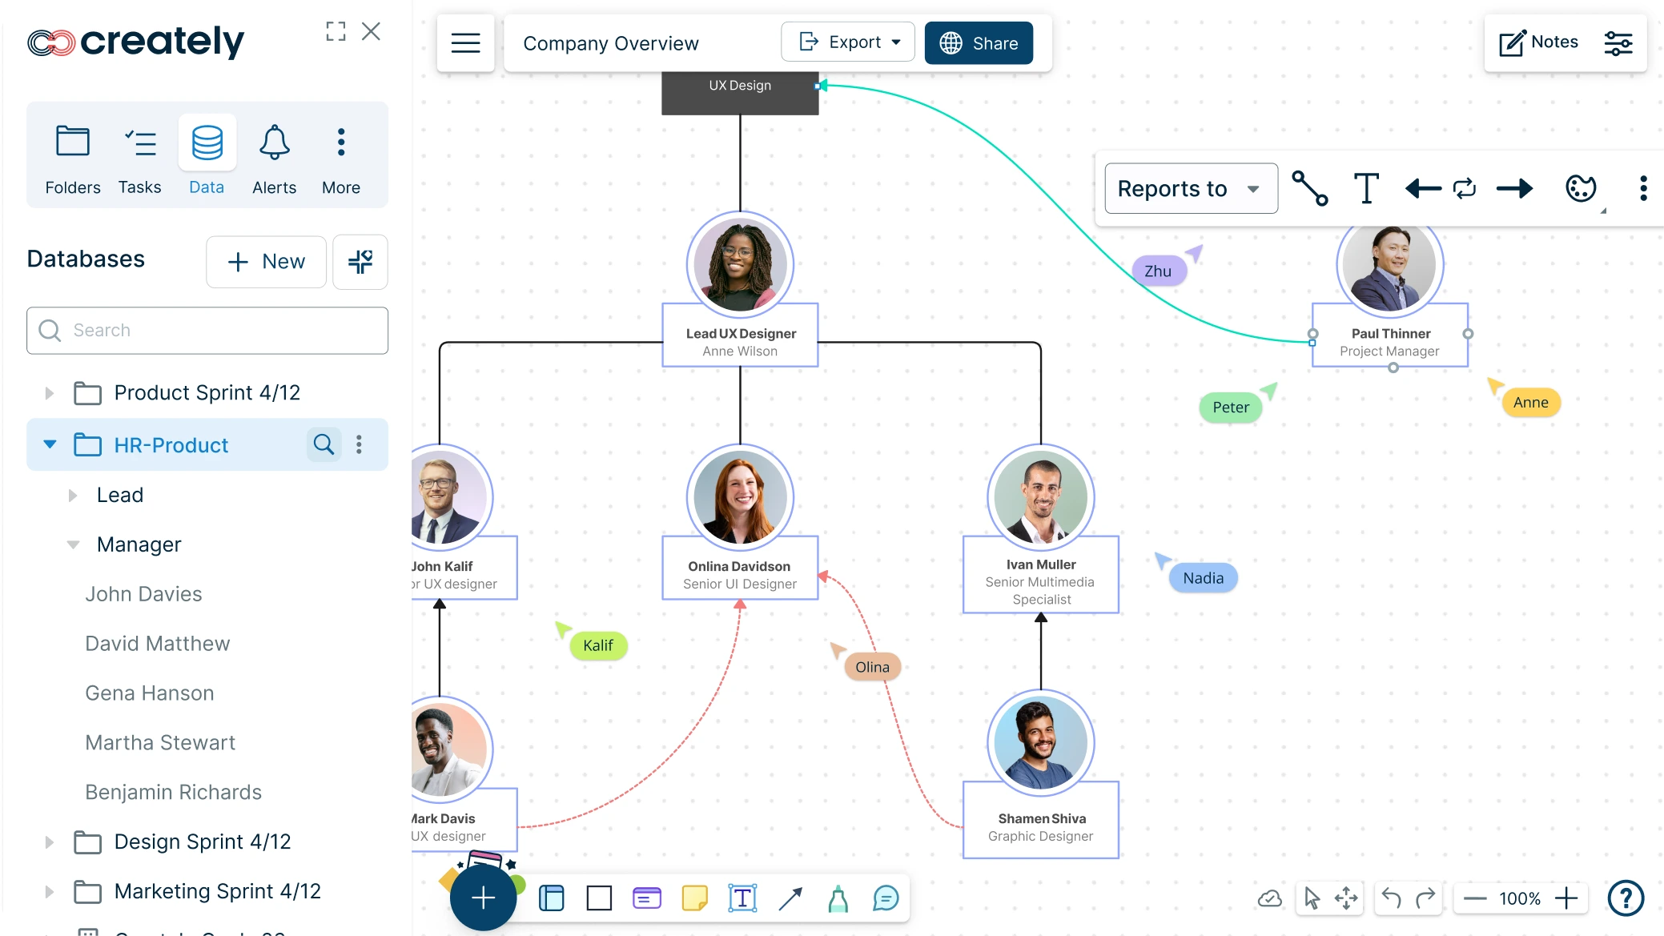The image size is (1664, 936).
Task: Click the frames/panel toggle icon
Action: [x=553, y=898]
